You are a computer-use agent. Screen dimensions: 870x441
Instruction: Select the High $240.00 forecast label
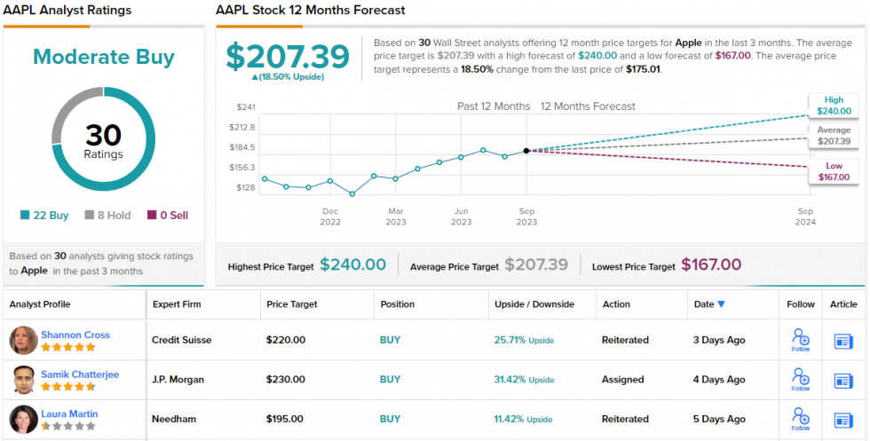833,106
